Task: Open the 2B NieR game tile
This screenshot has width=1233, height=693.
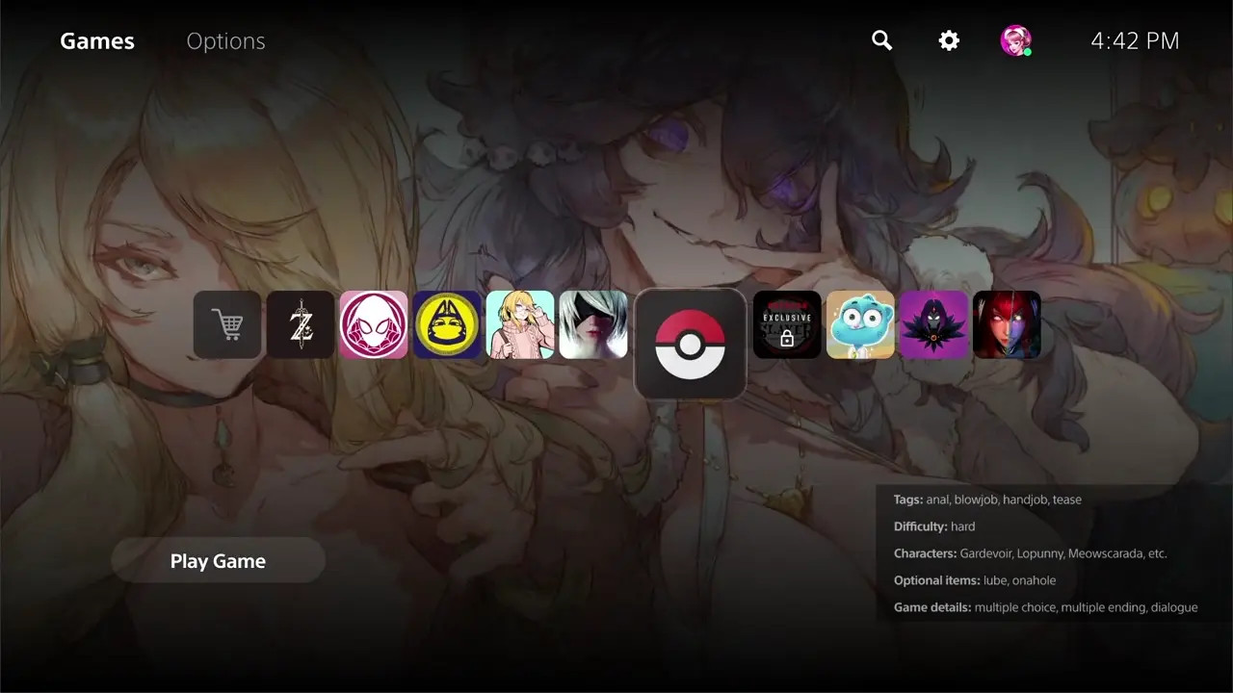Action: tap(593, 324)
